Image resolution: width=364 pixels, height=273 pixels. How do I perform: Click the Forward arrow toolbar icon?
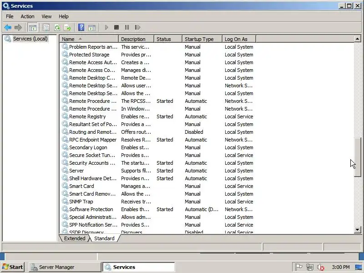tap(18, 27)
